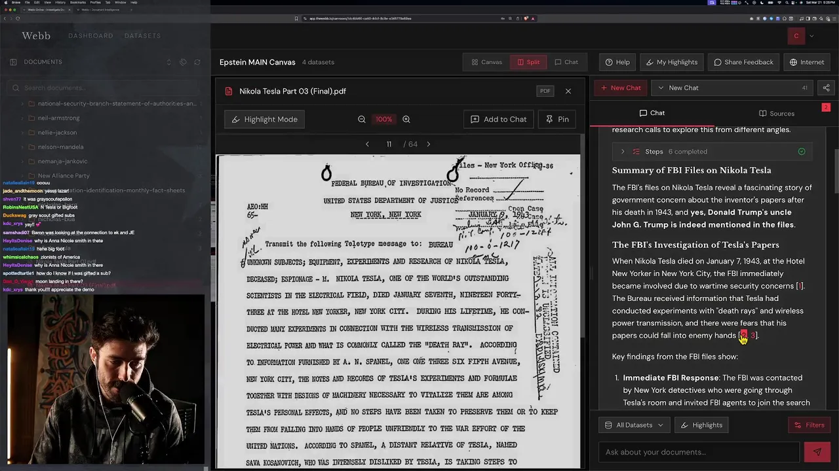Open the New Chat selector dropdown
This screenshot has width=839, height=471.
pos(733,88)
